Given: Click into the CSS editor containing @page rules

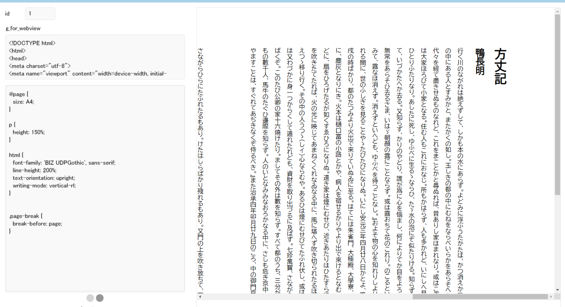Looking at the screenshot, I should pos(95,189).
